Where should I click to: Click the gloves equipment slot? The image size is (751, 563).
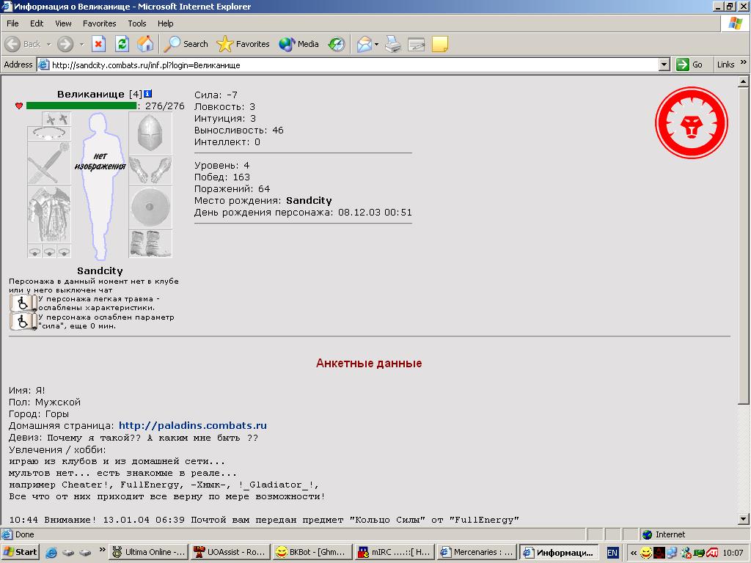tap(150, 170)
